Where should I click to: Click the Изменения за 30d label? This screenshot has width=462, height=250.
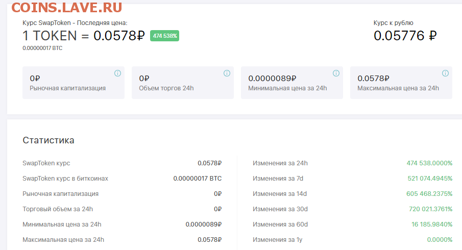pos(280,209)
